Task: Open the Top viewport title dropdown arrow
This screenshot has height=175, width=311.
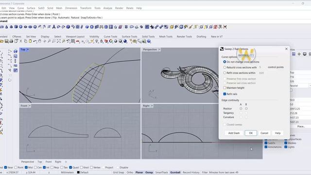Action: point(28,50)
